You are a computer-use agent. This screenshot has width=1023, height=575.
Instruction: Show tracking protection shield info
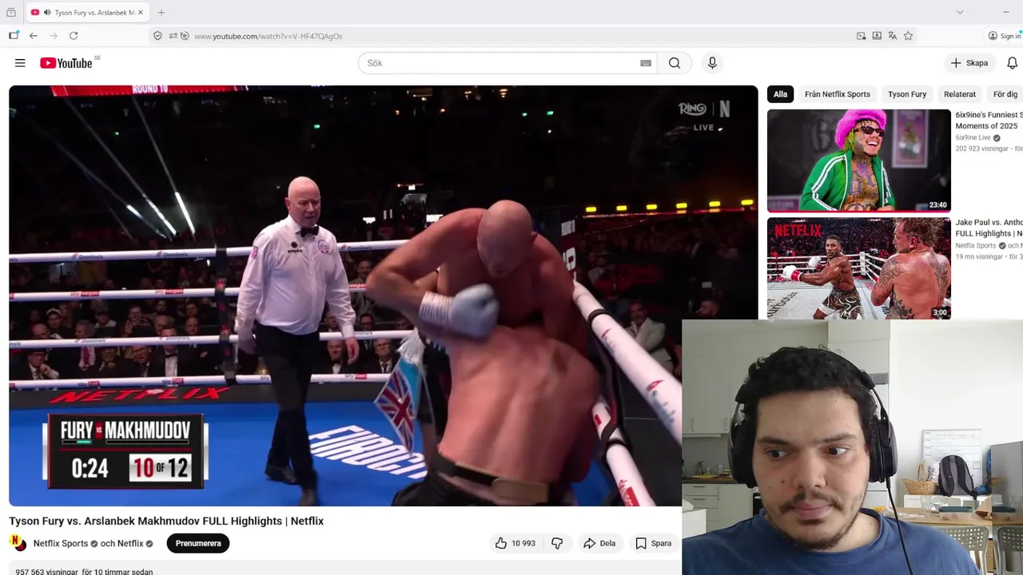tap(157, 36)
